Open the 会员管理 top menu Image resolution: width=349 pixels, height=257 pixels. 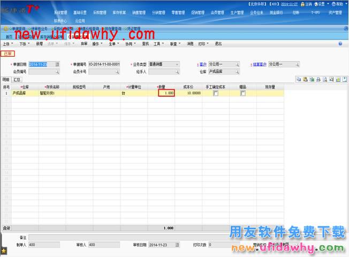pyautogui.click(x=217, y=12)
